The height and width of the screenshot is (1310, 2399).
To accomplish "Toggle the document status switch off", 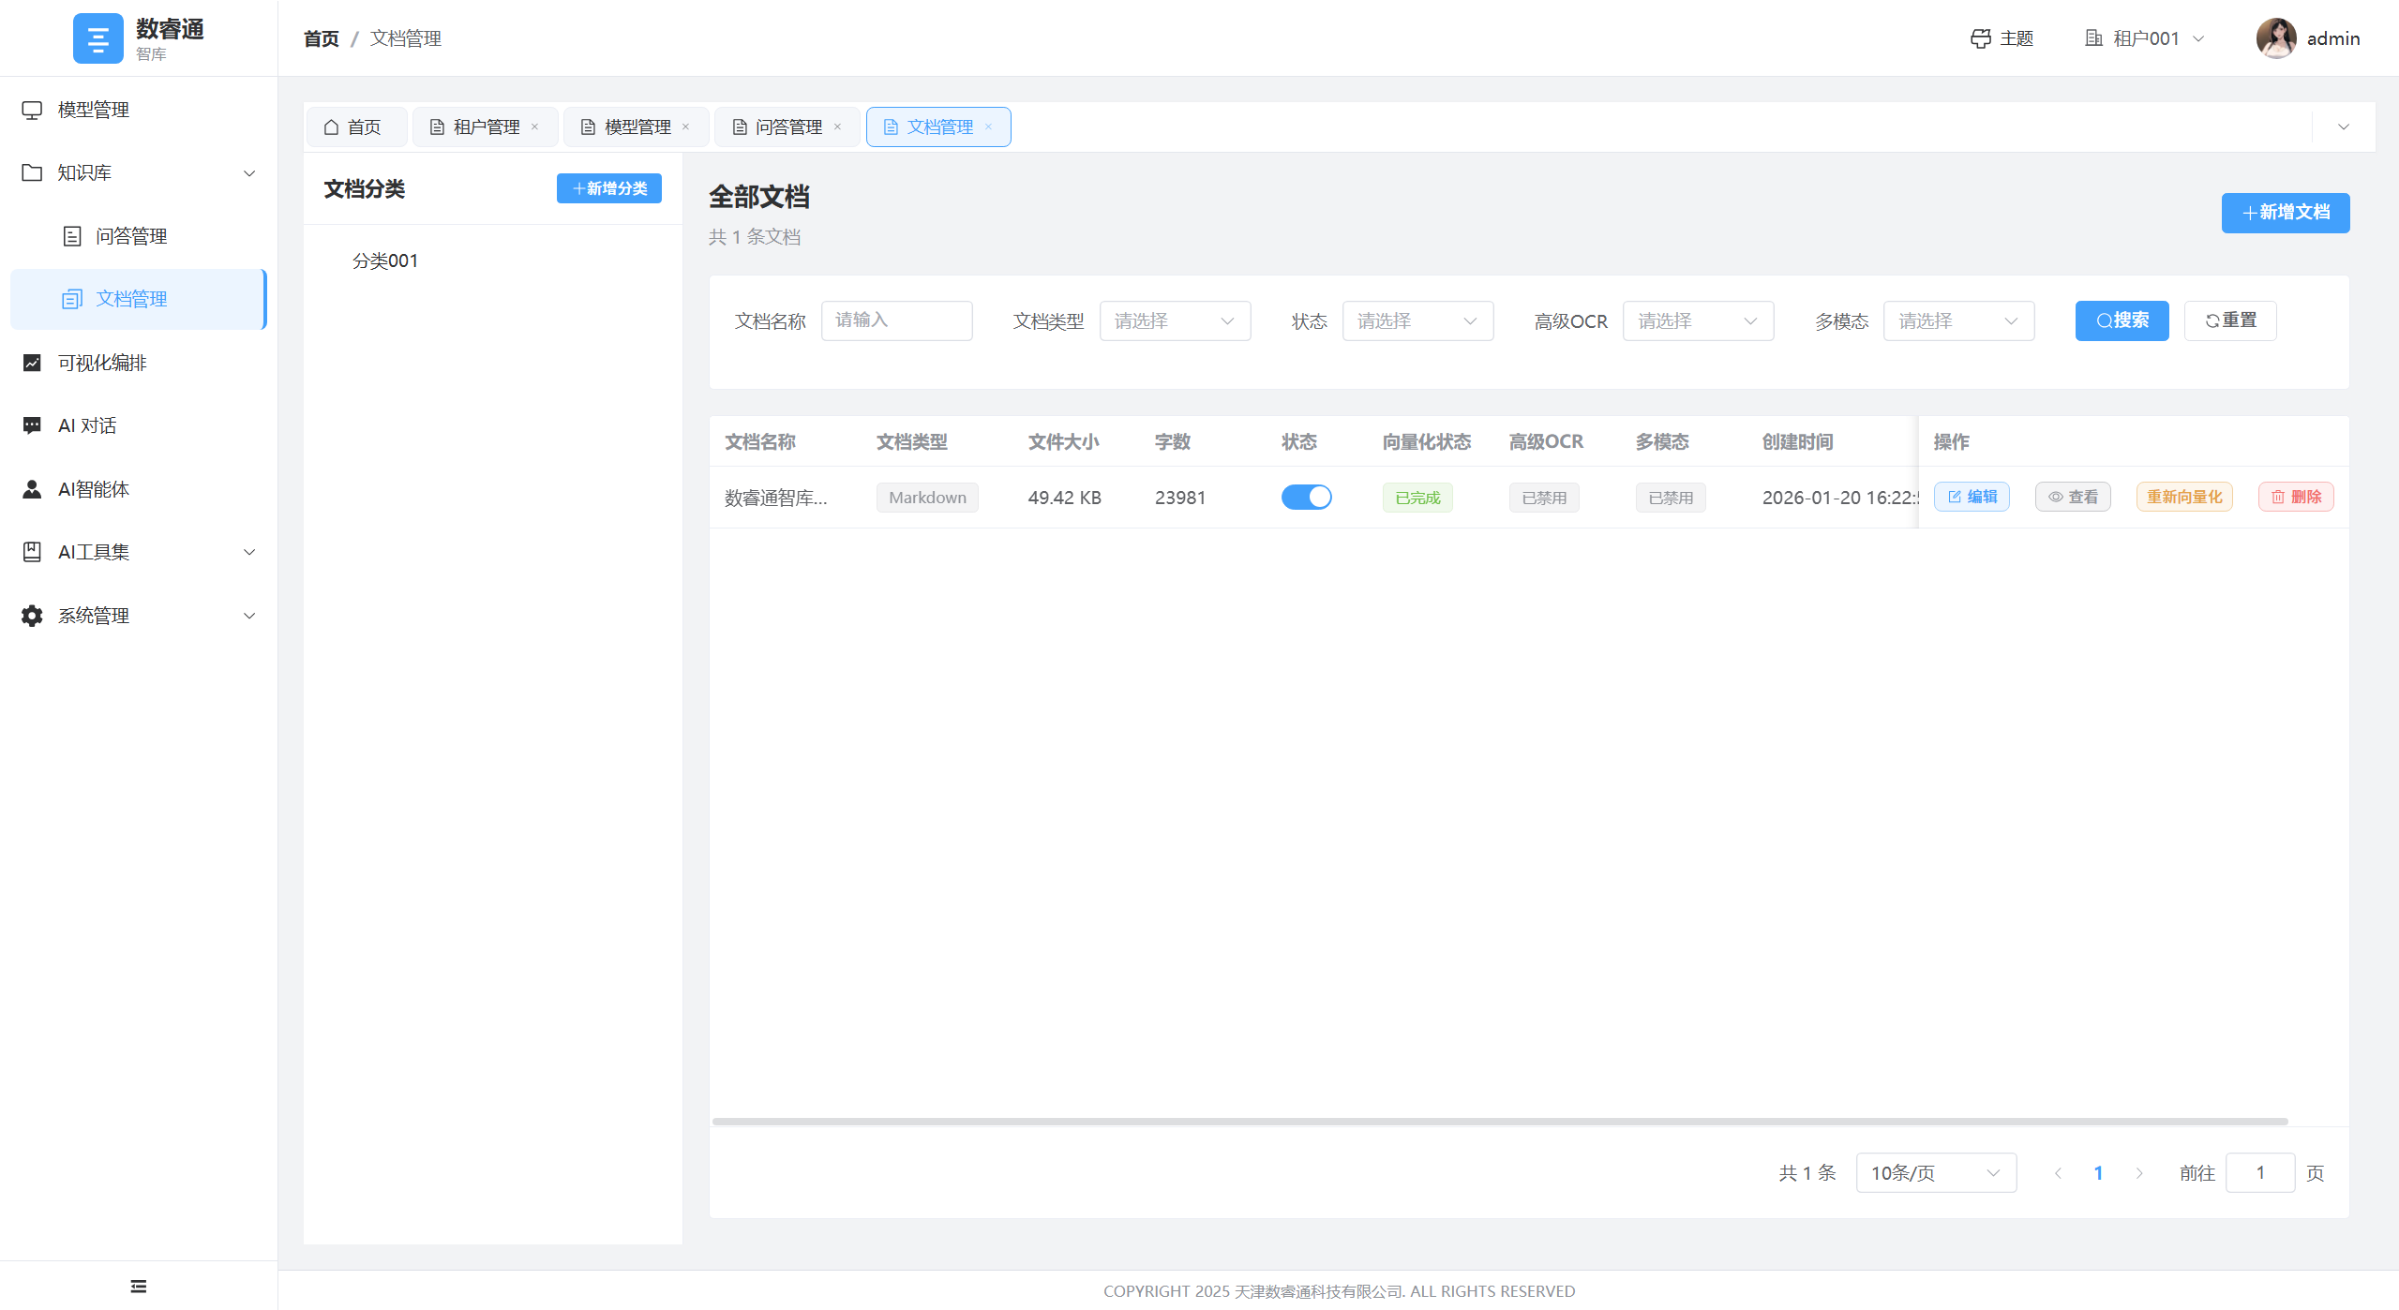I will click(1306, 497).
